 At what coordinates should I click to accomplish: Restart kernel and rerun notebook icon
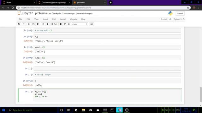click(x=69, y=24)
